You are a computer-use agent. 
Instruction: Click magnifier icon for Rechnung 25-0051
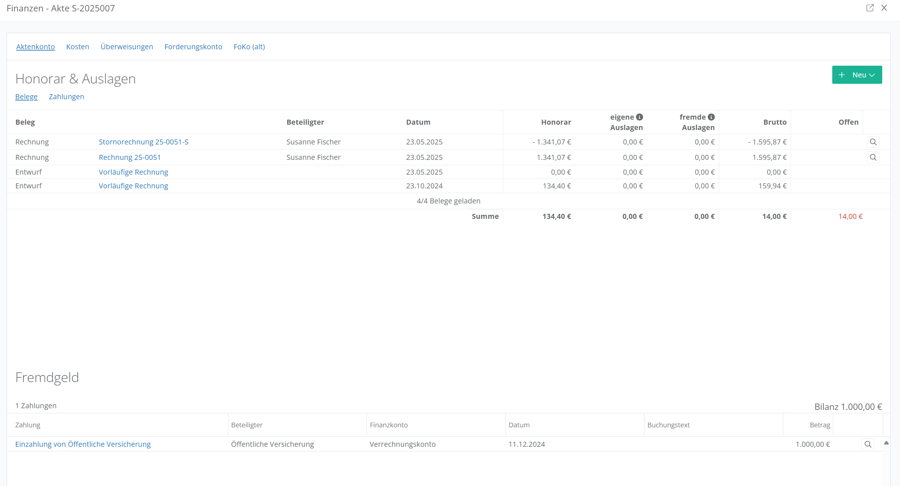click(873, 157)
